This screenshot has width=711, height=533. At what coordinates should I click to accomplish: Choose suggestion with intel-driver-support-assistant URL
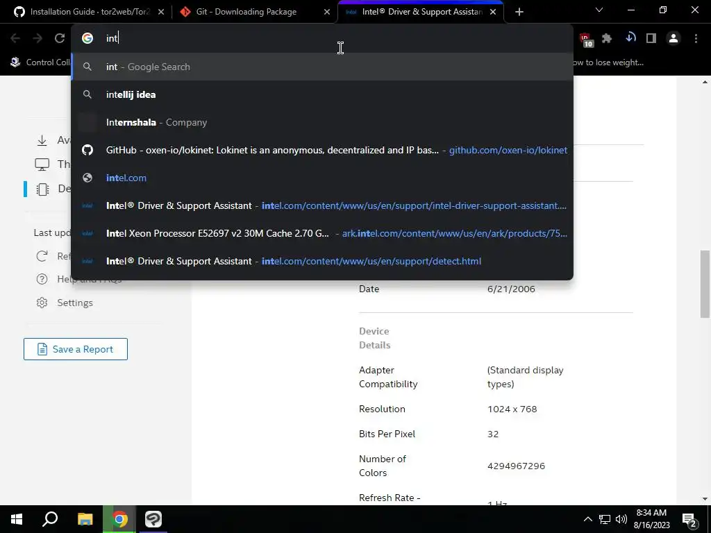(322, 205)
